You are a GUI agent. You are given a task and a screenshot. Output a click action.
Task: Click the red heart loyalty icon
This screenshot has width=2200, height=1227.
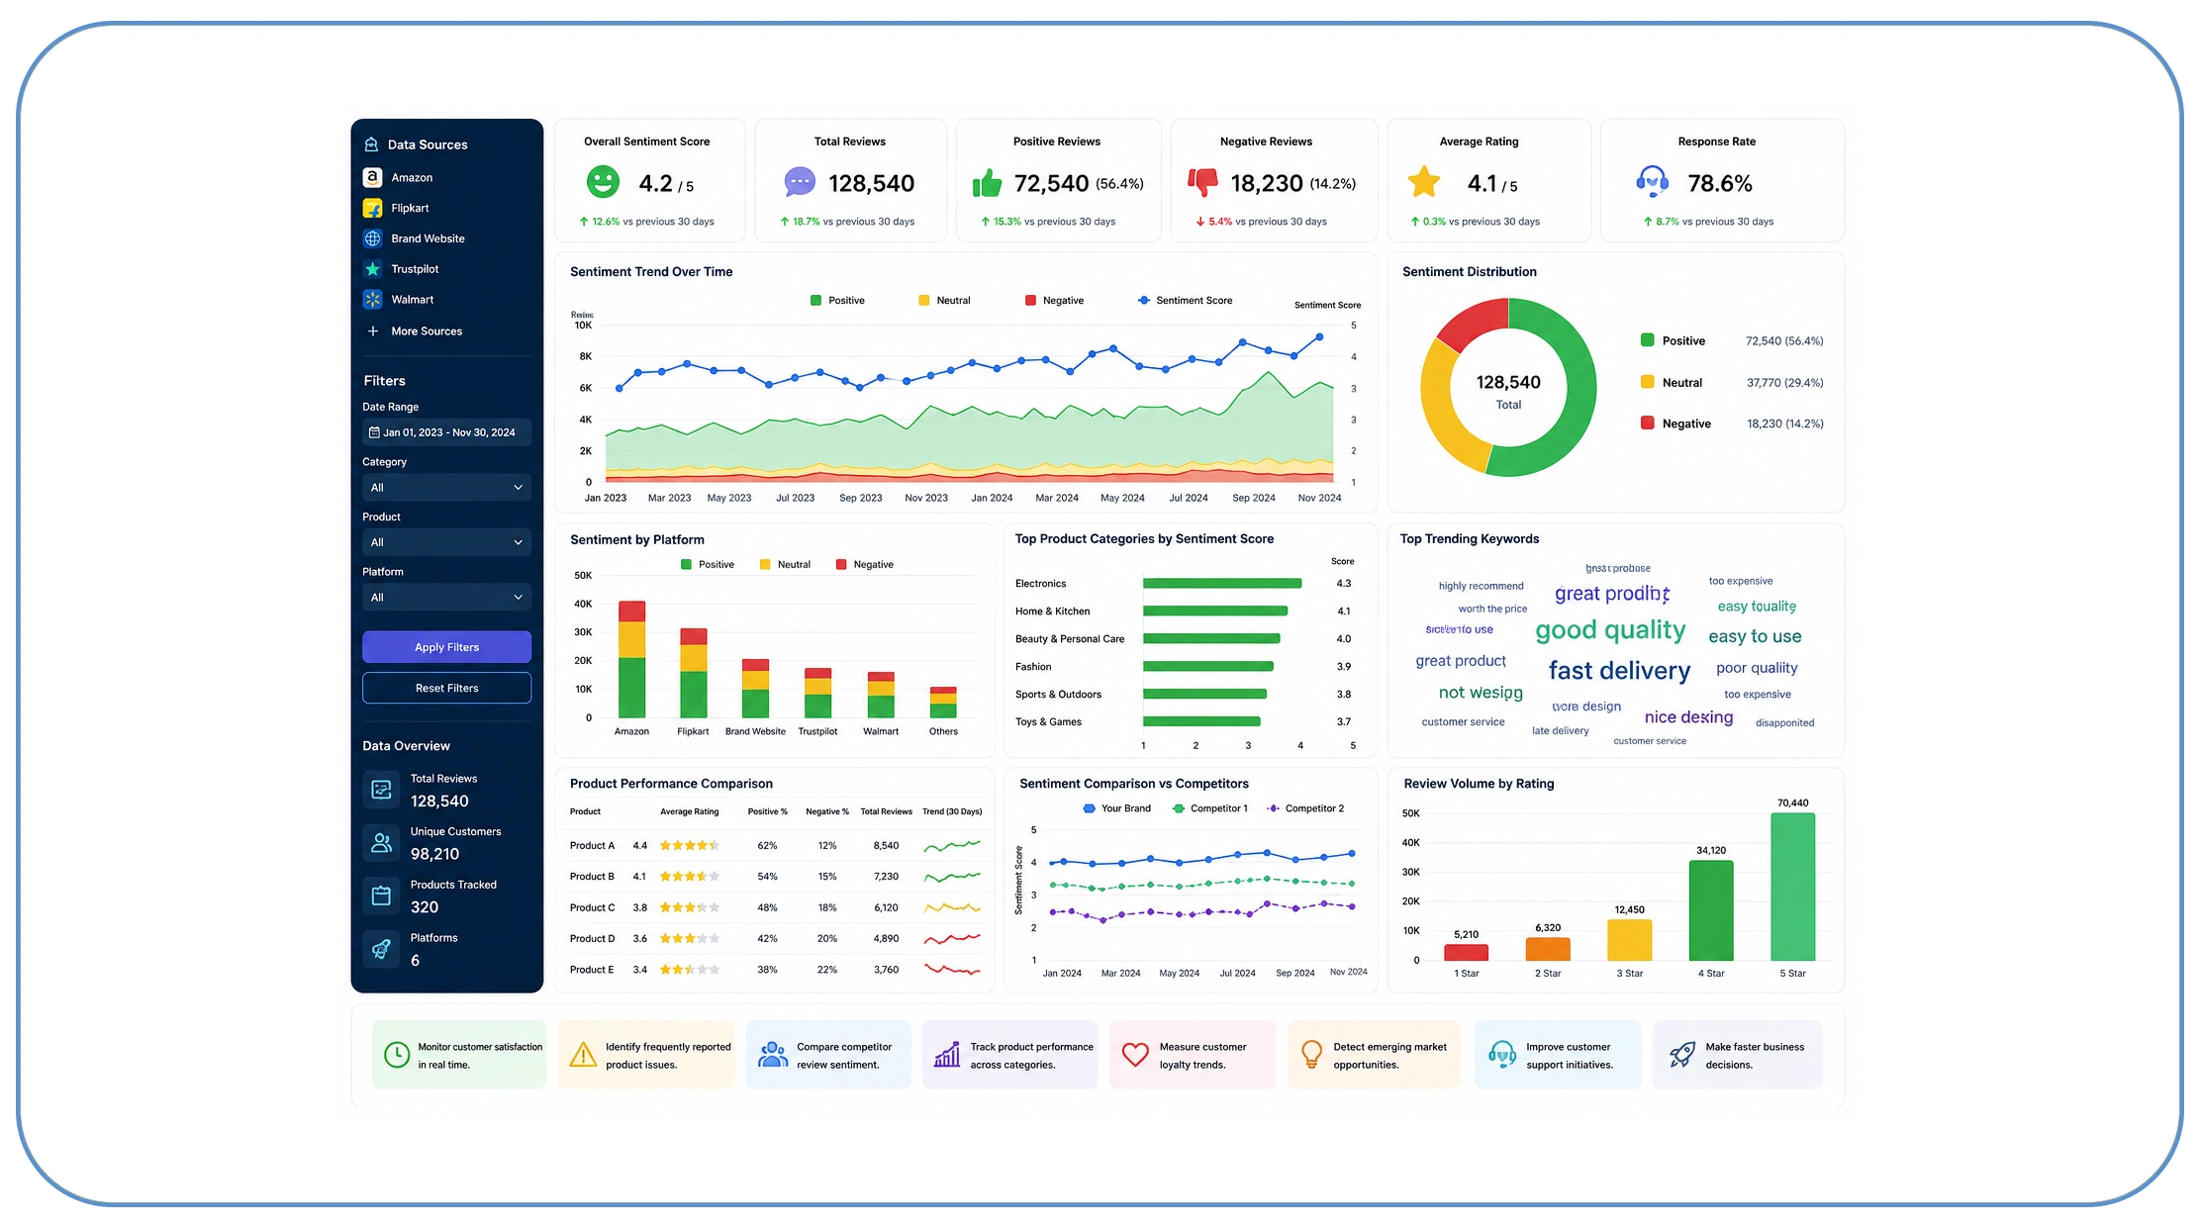(x=1135, y=1055)
